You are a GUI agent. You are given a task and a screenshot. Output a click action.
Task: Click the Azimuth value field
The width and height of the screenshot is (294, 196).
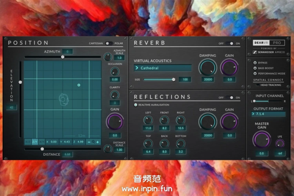point(67,51)
